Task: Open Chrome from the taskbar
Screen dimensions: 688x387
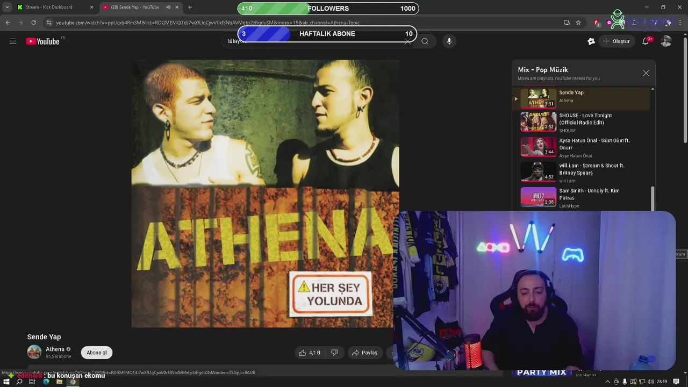Action: click(x=73, y=382)
